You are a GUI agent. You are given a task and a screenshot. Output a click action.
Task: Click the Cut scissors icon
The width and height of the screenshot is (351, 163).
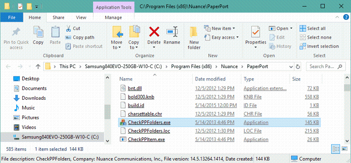click(x=68, y=29)
